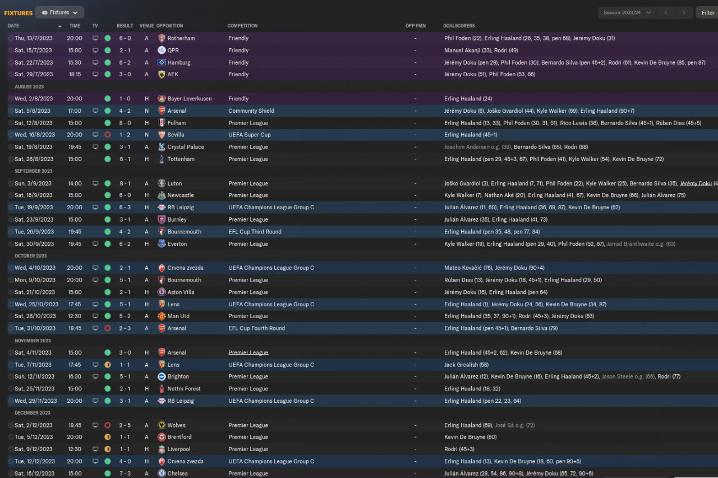Click the Liverpool club badge
Image resolution: width=718 pixels, height=478 pixels.
(x=162, y=449)
